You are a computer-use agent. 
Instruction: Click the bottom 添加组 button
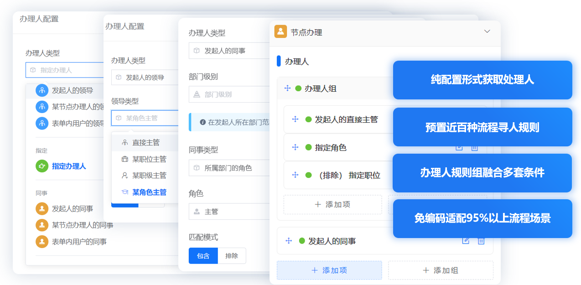click(x=440, y=270)
